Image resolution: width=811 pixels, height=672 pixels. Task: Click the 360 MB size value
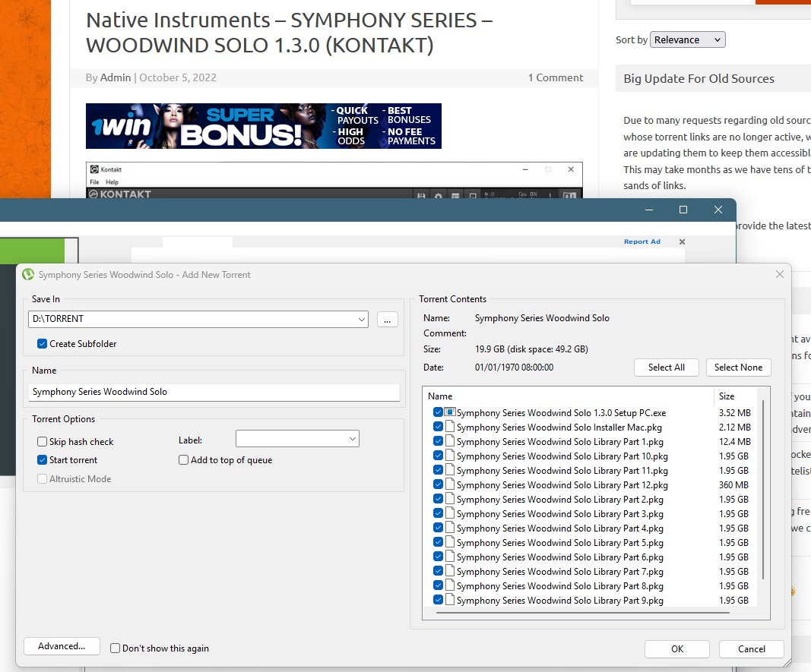[x=733, y=485]
